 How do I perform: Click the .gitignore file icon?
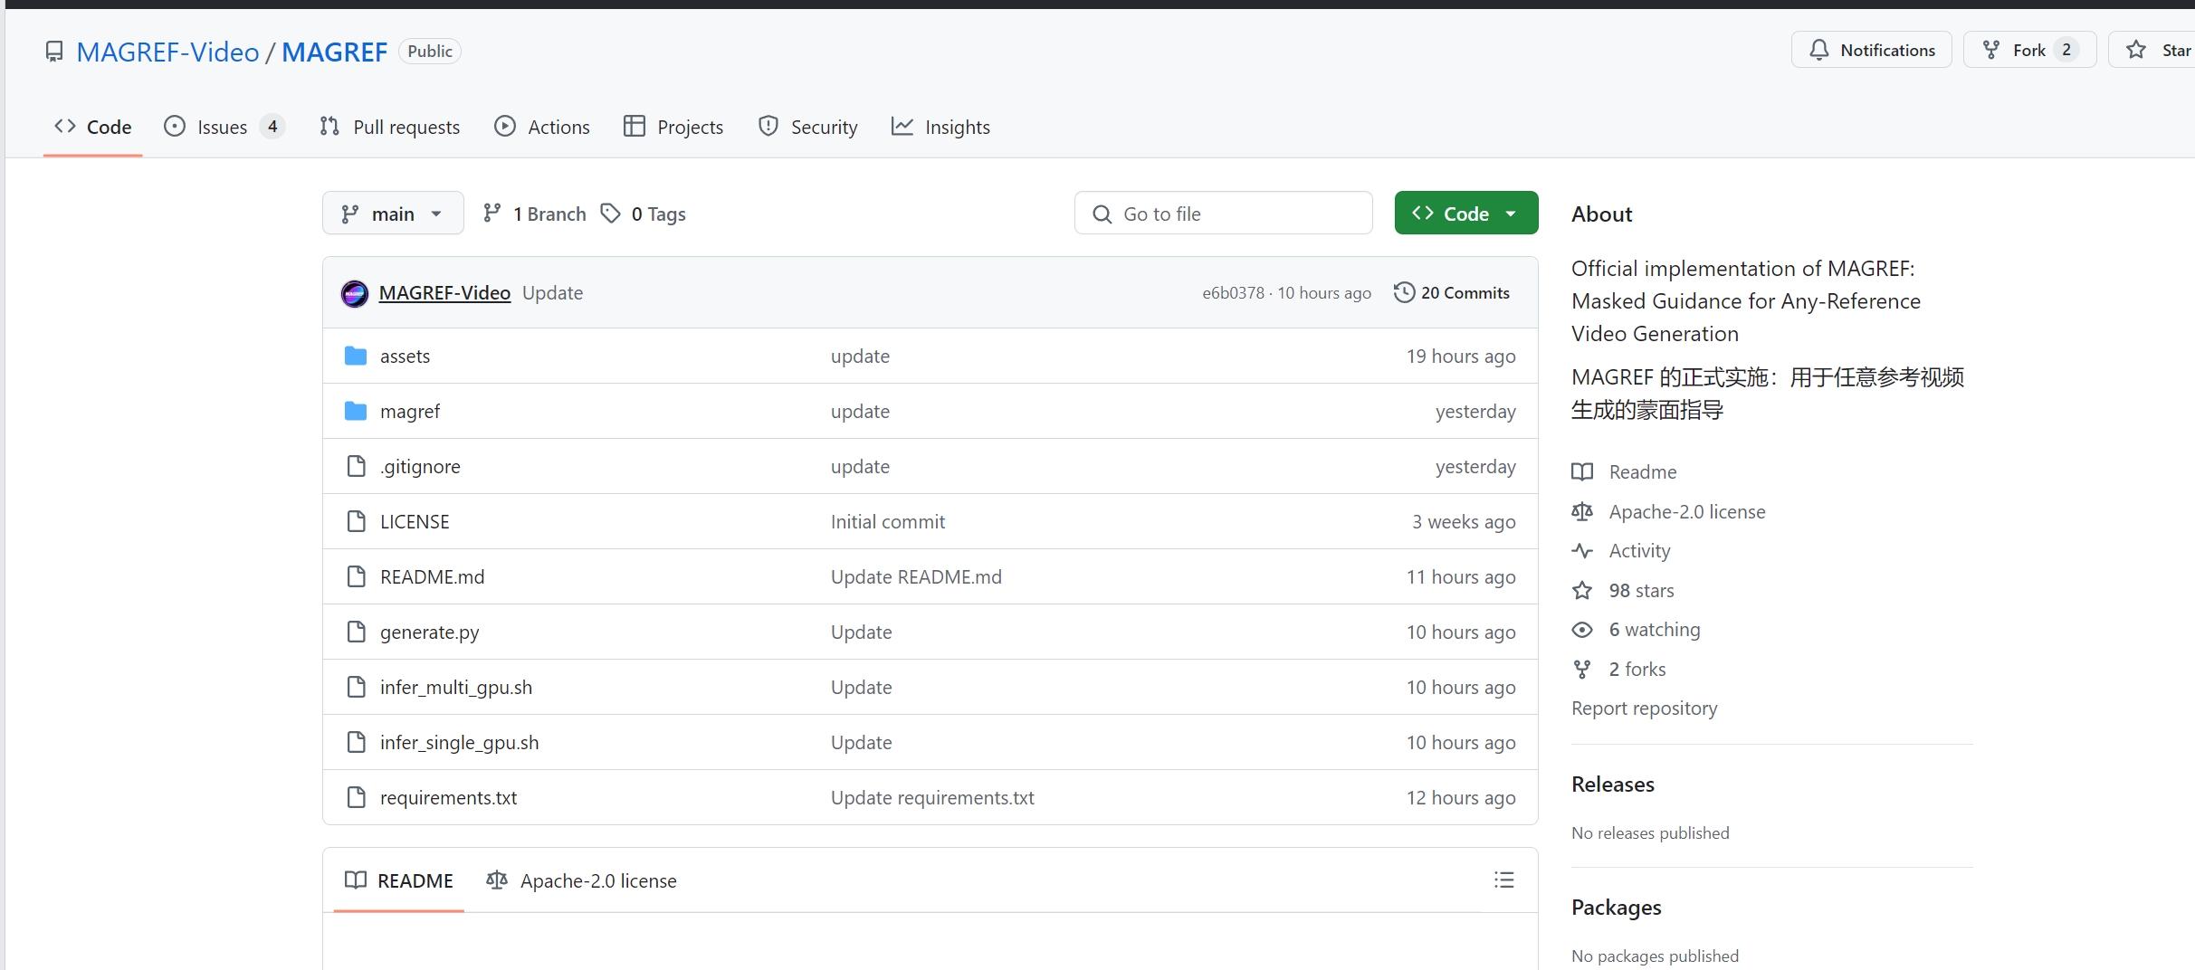[357, 466]
